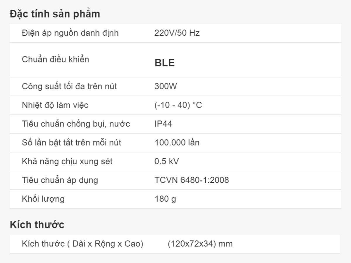Viewport: 351px width, 263px height.
Task: Select the (-10 - 40) °C value
Action: (x=178, y=105)
